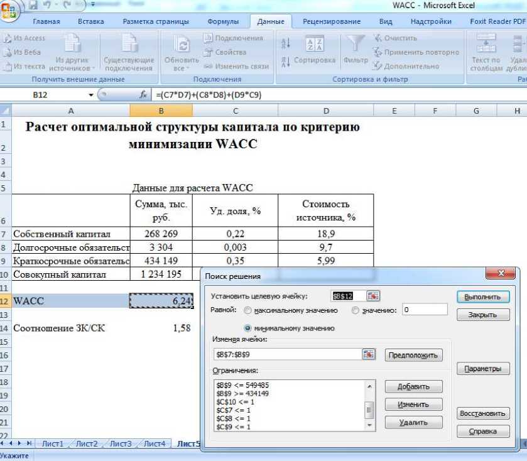
Task: Open the Лист2 sheet tab
Action: [x=87, y=443]
